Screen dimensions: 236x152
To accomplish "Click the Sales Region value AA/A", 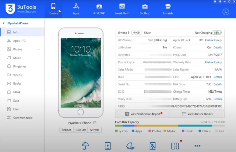I will [x=218, y=70].
